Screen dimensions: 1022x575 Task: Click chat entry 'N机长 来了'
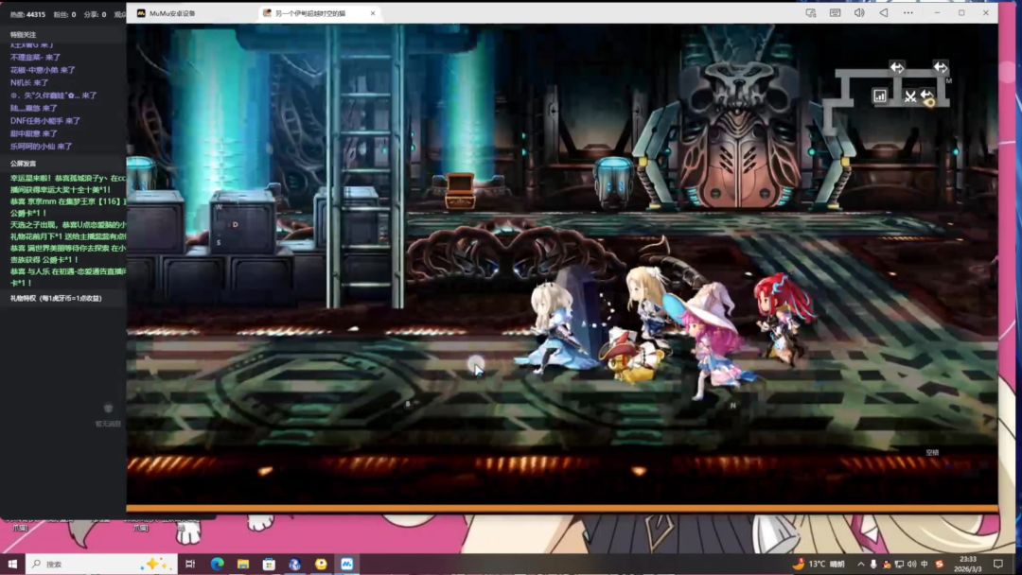(x=29, y=82)
